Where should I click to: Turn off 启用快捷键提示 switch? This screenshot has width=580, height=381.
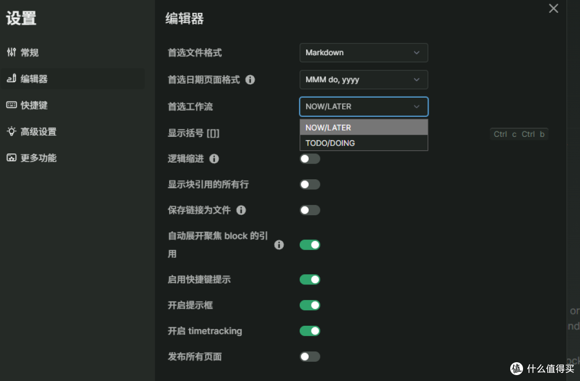(310, 280)
